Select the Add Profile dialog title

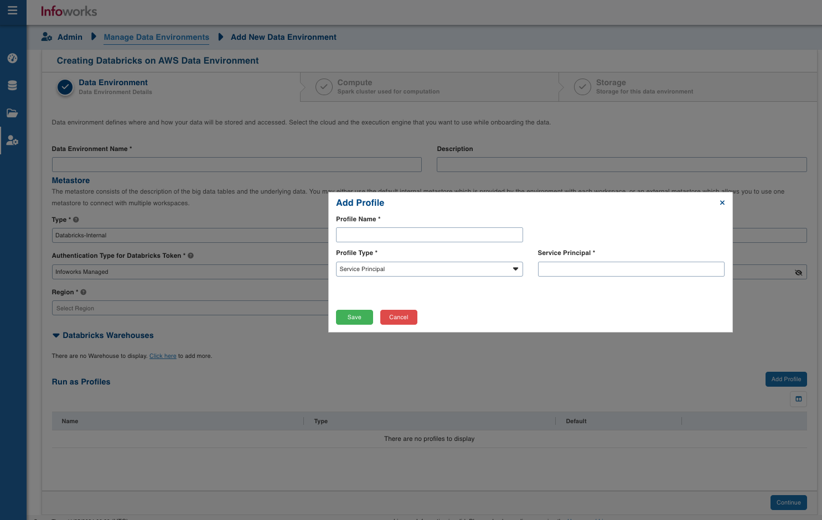[x=360, y=202]
